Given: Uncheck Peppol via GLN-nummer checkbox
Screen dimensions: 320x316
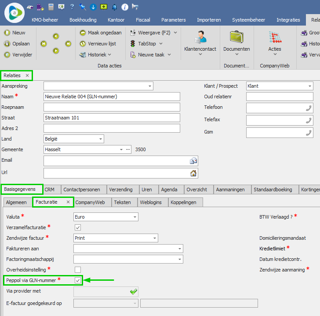Looking at the screenshot, I should [78, 280].
